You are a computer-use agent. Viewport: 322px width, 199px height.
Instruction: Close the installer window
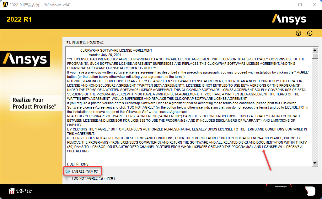pyautogui.click(x=314, y=5)
